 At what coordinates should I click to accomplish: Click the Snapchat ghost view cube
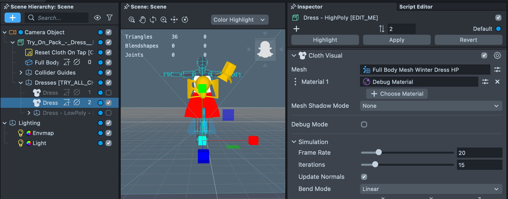tap(265, 50)
